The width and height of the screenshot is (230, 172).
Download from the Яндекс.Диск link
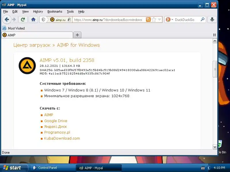pos(55,126)
